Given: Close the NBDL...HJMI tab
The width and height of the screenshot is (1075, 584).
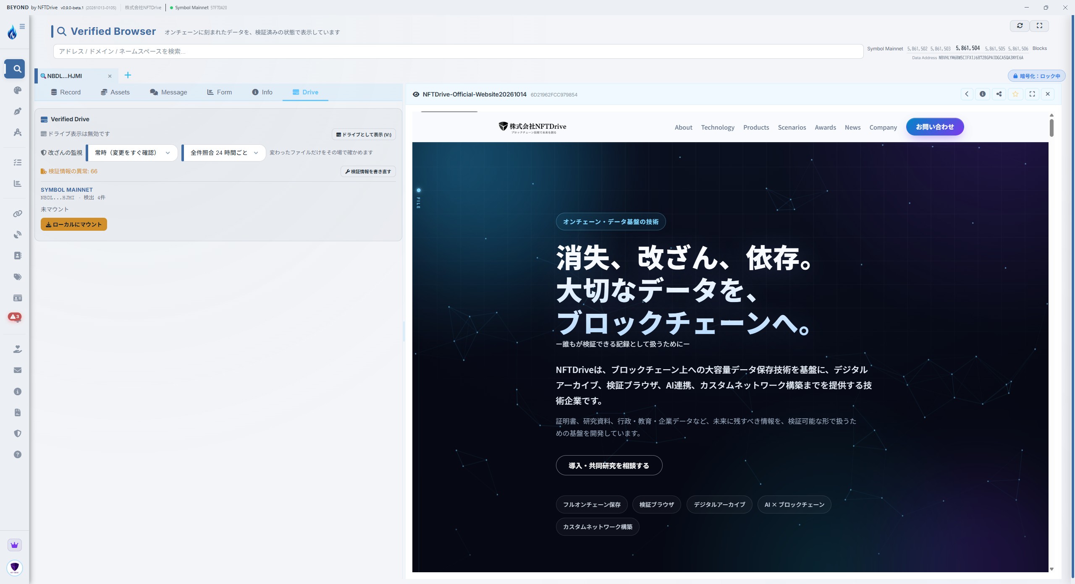Looking at the screenshot, I should tap(110, 76).
